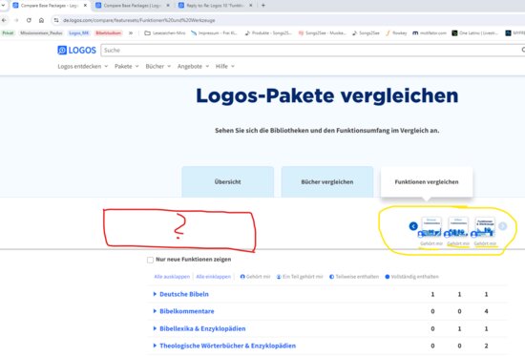Switch to first Compare Base Packages browser tab
The width and height of the screenshot is (525, 357).
pos(50,6)
